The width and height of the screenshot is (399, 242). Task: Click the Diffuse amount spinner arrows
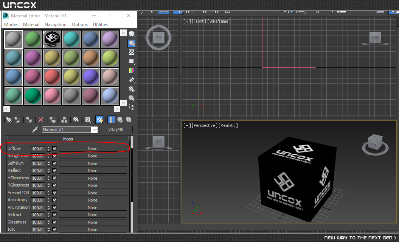point(49,149)
